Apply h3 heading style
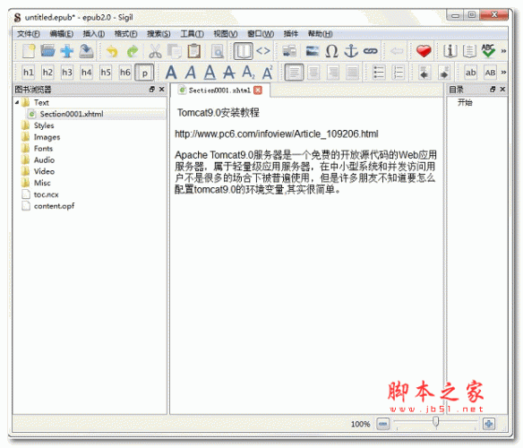The image size is (523, 448). tap(67, 73)
